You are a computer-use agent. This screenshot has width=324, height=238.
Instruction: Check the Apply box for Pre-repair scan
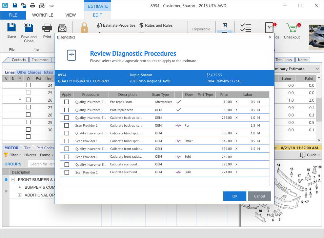click(x=67, y=102)
